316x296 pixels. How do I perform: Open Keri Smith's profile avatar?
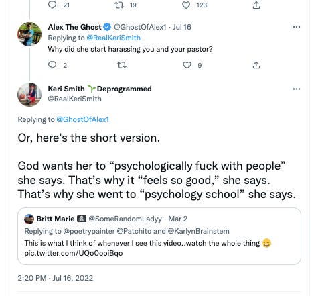(29, 95)
